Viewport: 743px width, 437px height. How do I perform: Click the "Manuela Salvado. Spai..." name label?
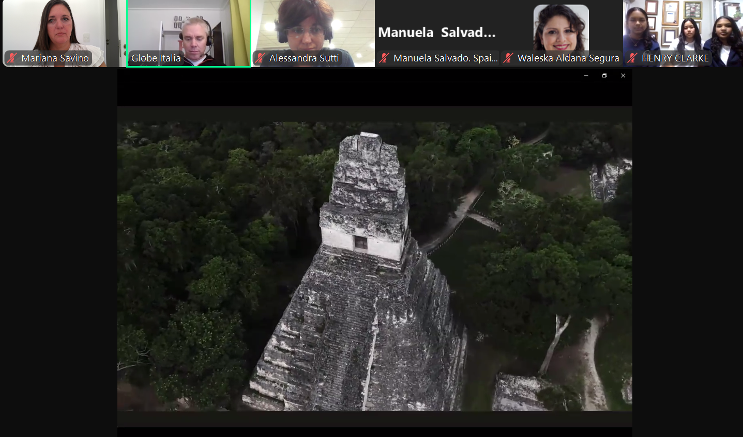click(445, 58)
